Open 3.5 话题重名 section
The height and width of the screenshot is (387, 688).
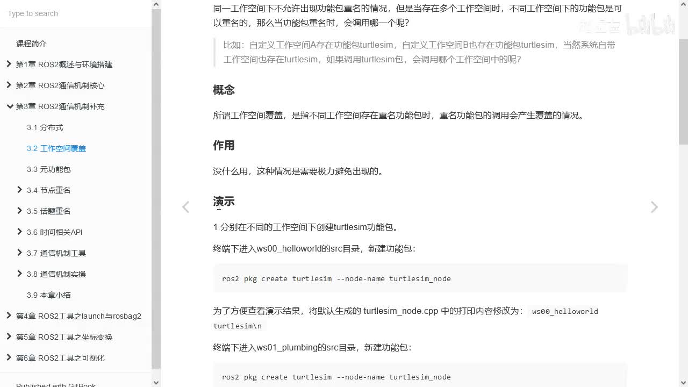point(49,211)
